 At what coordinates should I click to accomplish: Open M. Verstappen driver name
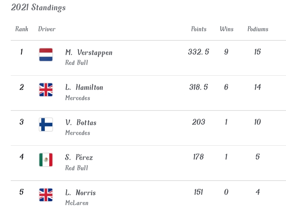[x=89, y=53]
